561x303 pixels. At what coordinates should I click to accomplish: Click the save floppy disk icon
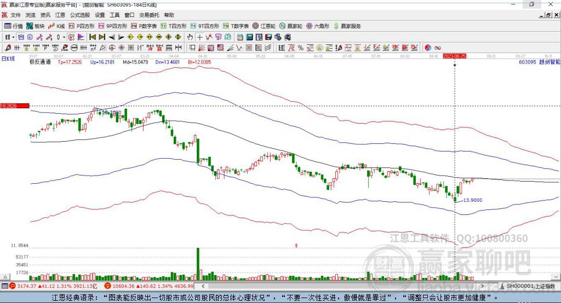(x=268, y=37)
